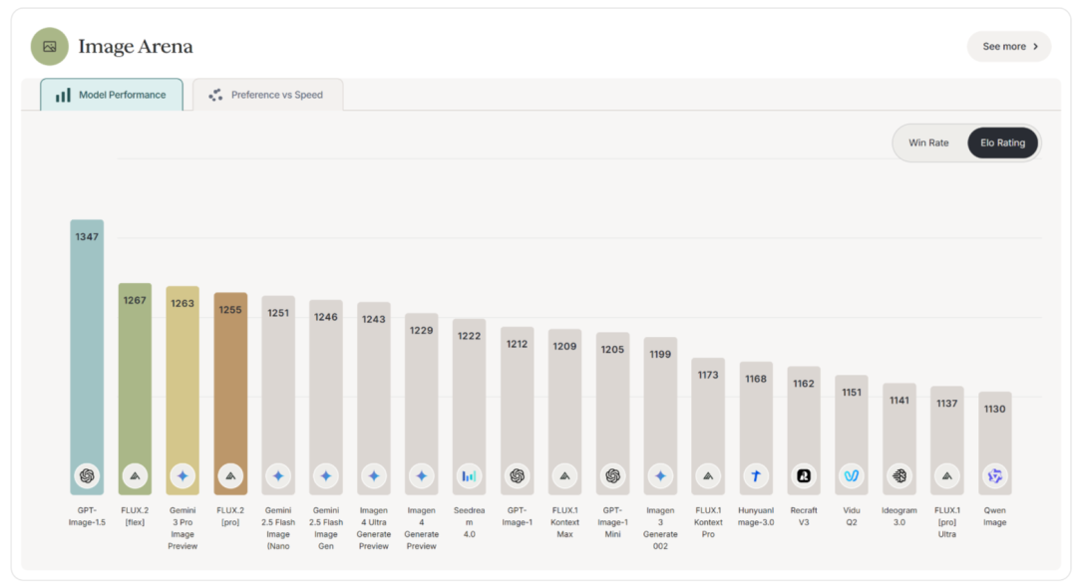Click the 1246 score value
This screenshot has width=1077, height=586.
[325, 317]
